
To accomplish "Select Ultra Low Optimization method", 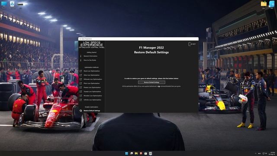I will click(91, 75).
